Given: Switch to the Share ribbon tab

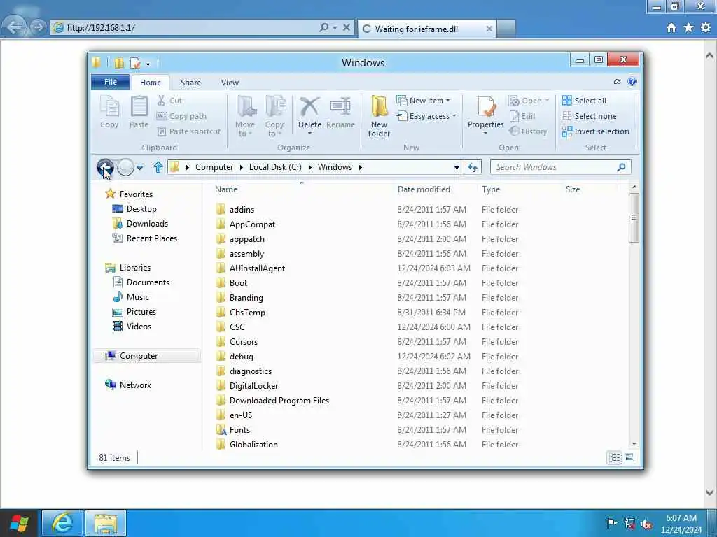Looking at the screenshot, I should [x=190, y=83].
